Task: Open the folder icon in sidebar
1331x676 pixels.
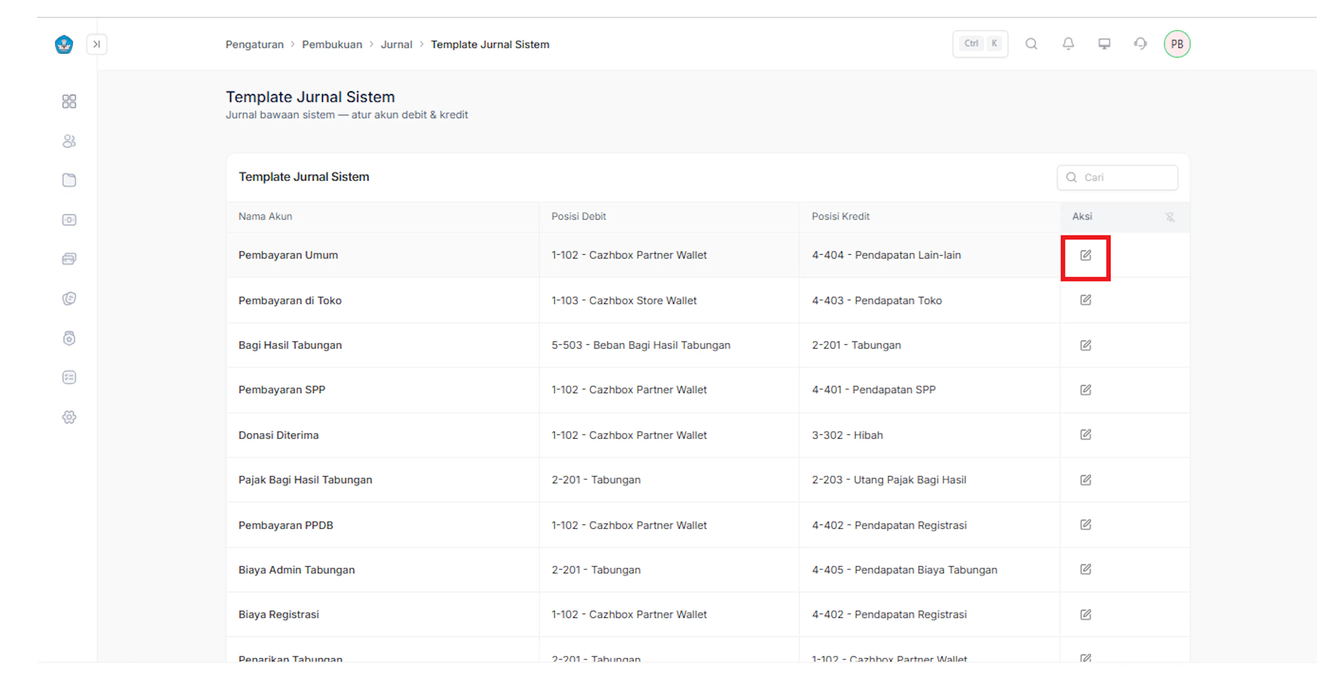Action: click(x=69, y=180)
